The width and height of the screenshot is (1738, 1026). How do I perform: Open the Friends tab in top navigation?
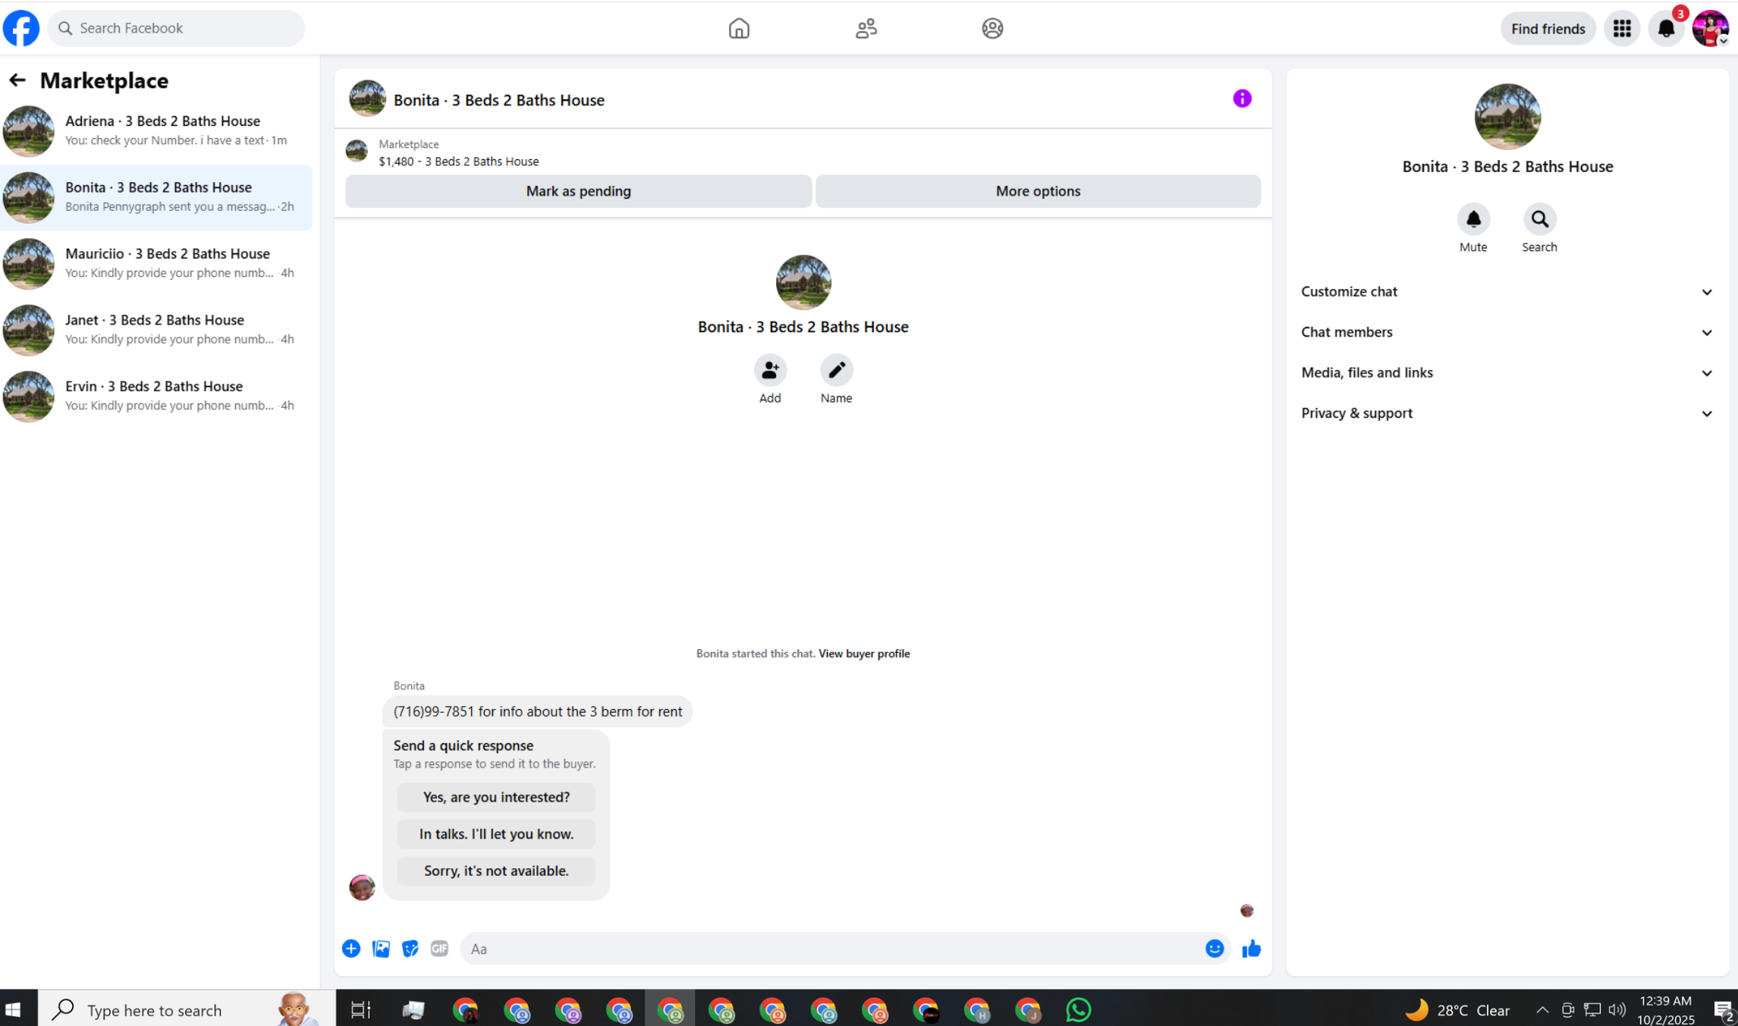coord(866,28)
